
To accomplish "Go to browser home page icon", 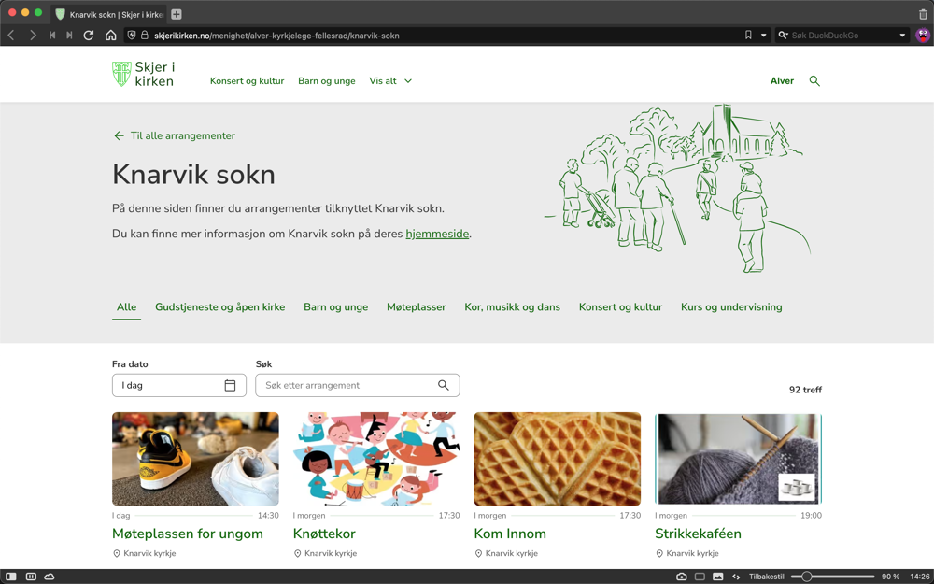I will point(110,36).
